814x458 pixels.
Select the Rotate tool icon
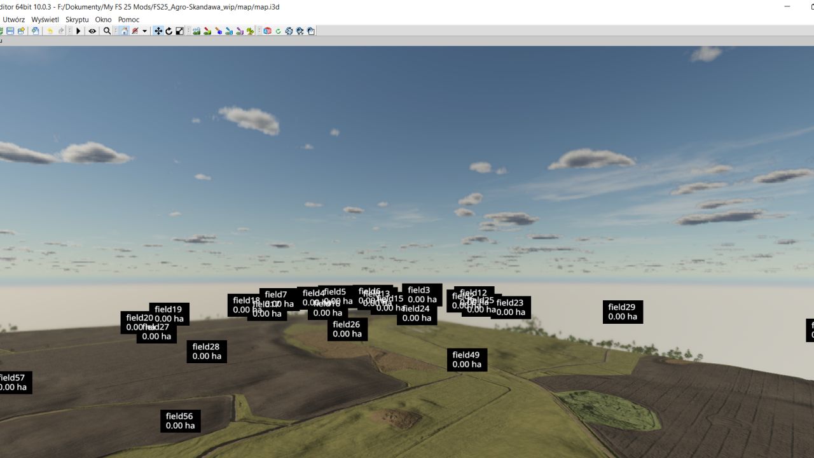tap(169, 31)
